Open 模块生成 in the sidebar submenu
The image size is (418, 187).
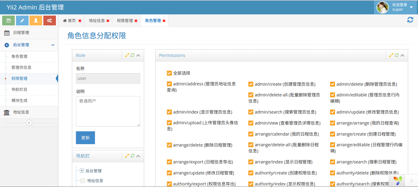point(29,101)
